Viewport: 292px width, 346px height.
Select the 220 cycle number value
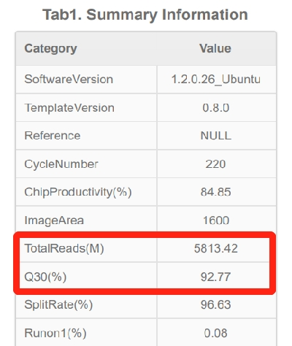click(215, 164)
